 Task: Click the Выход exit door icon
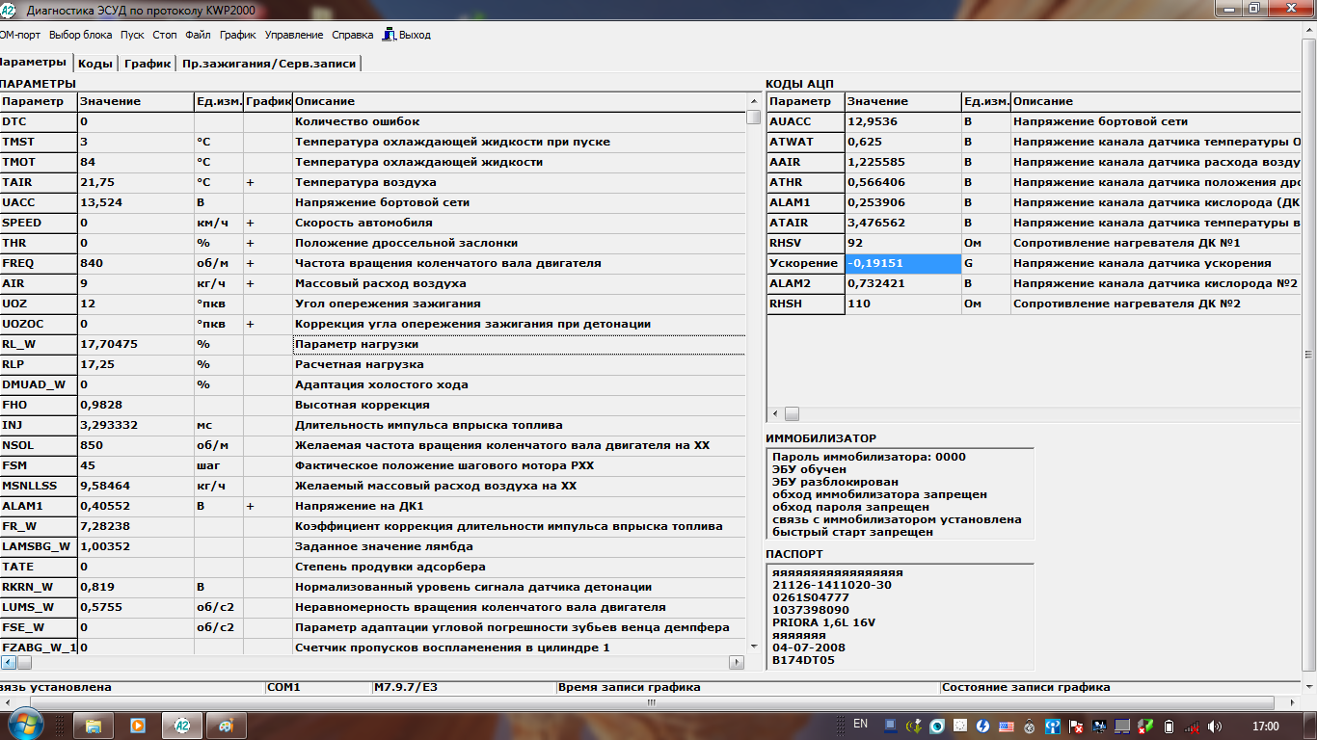point(389,35)
